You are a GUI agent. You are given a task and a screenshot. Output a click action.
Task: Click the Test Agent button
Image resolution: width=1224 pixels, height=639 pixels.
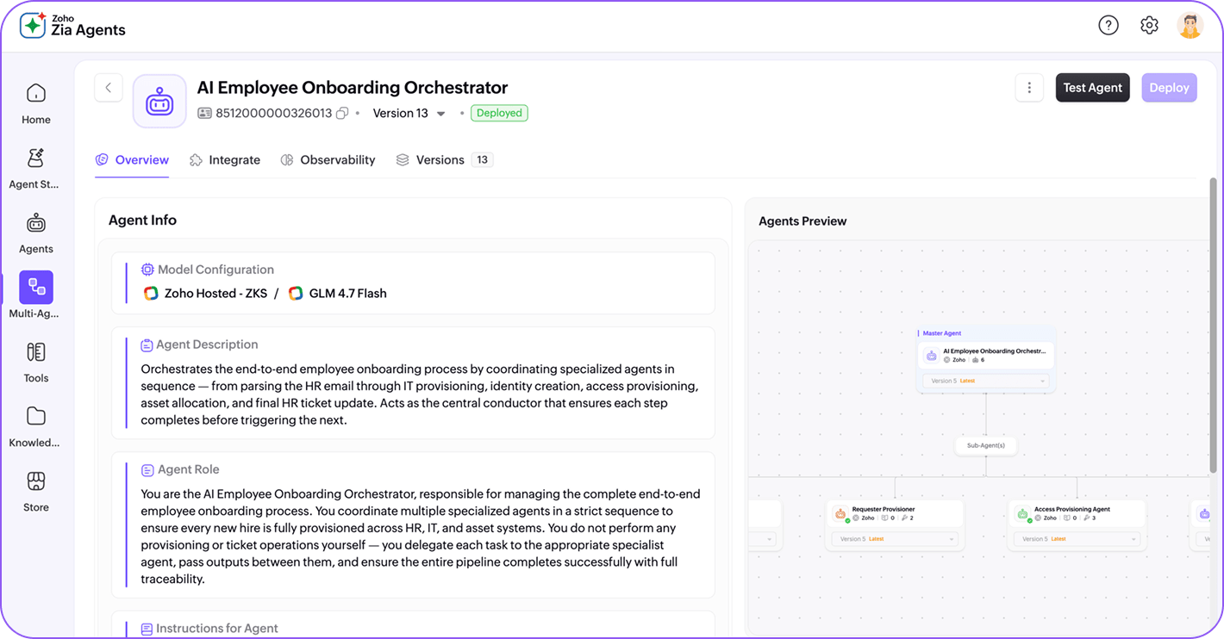pyautogui.click(x=1093, y=88)
